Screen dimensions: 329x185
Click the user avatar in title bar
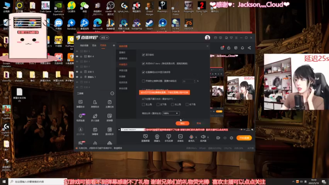207,37
